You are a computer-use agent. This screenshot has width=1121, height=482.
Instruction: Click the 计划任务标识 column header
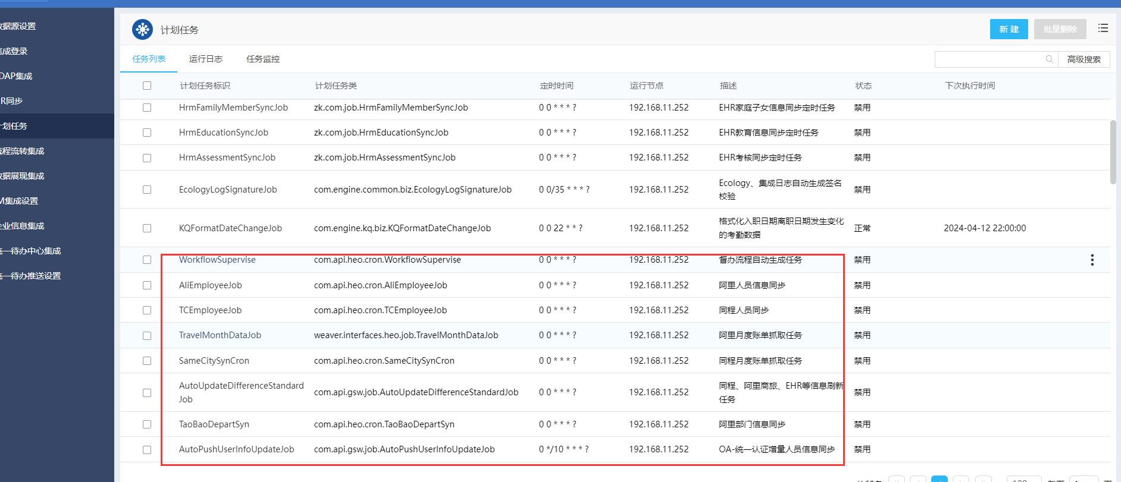205,86
